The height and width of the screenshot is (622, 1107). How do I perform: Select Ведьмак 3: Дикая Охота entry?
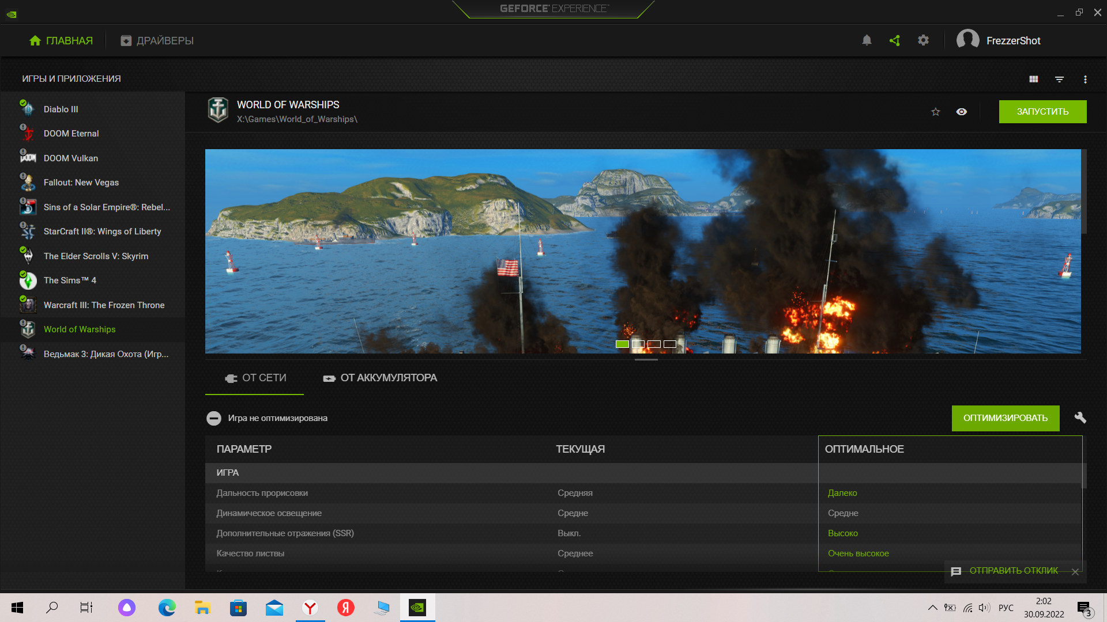coord(92,354)
